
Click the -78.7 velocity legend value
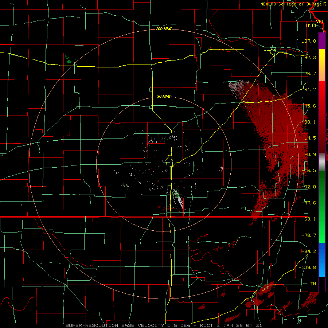tap(309, 235)
